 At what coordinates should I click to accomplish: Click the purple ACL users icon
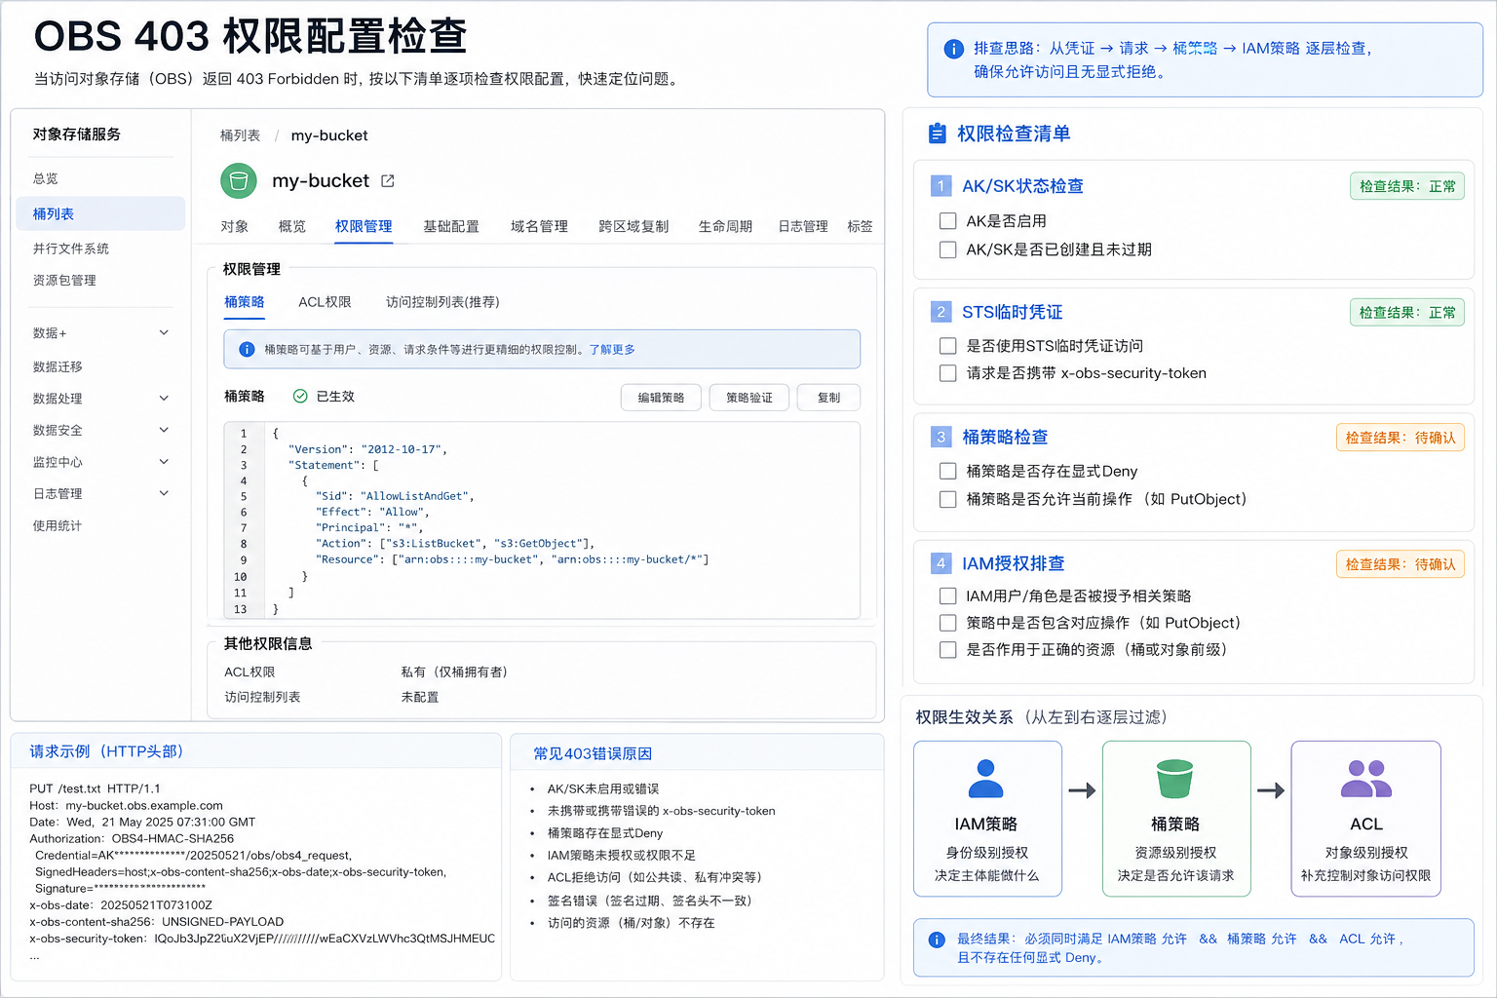click(x=1366, y=780)
